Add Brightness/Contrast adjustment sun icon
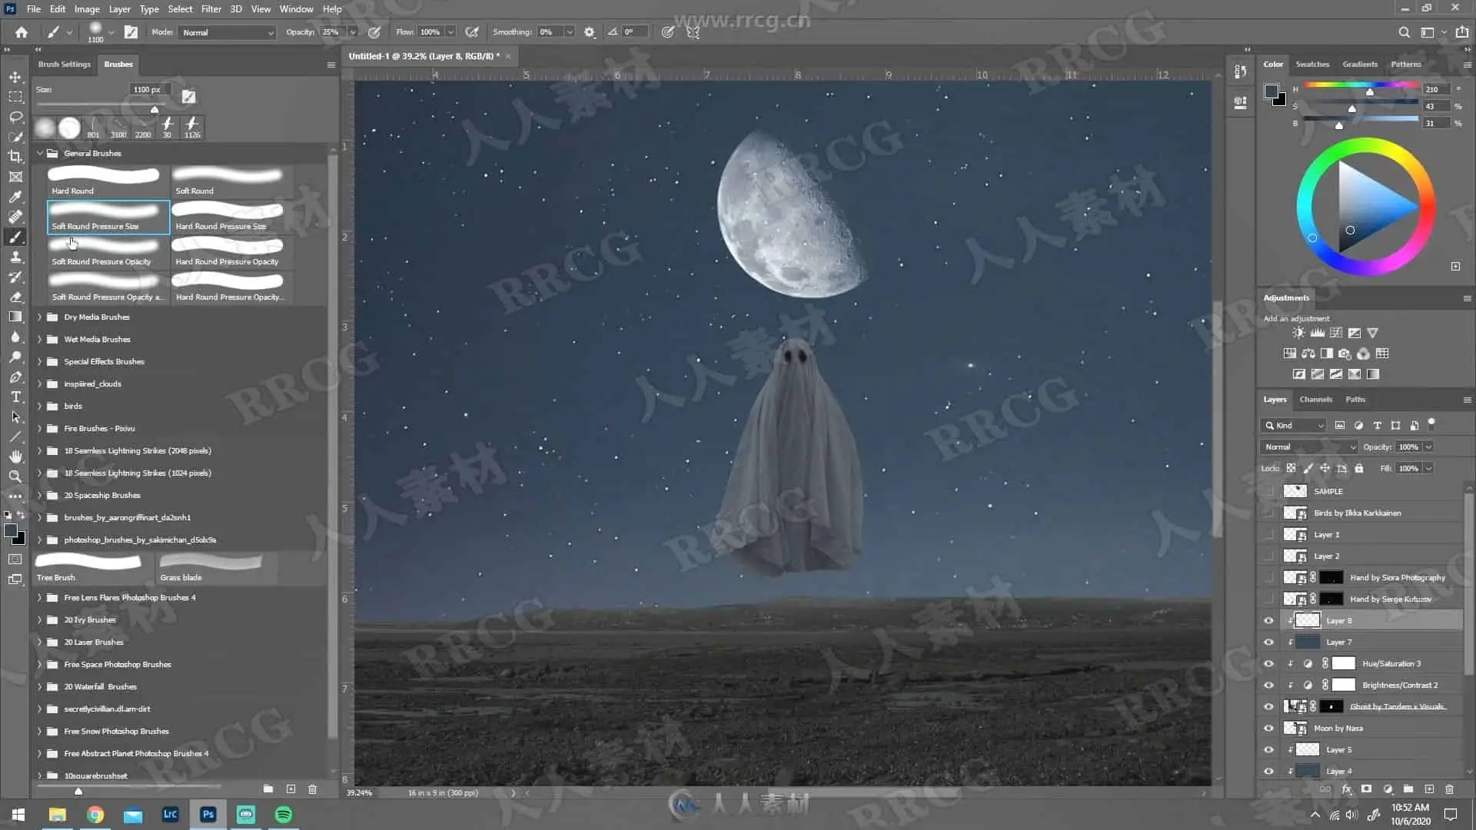 tap(1298, 333)
